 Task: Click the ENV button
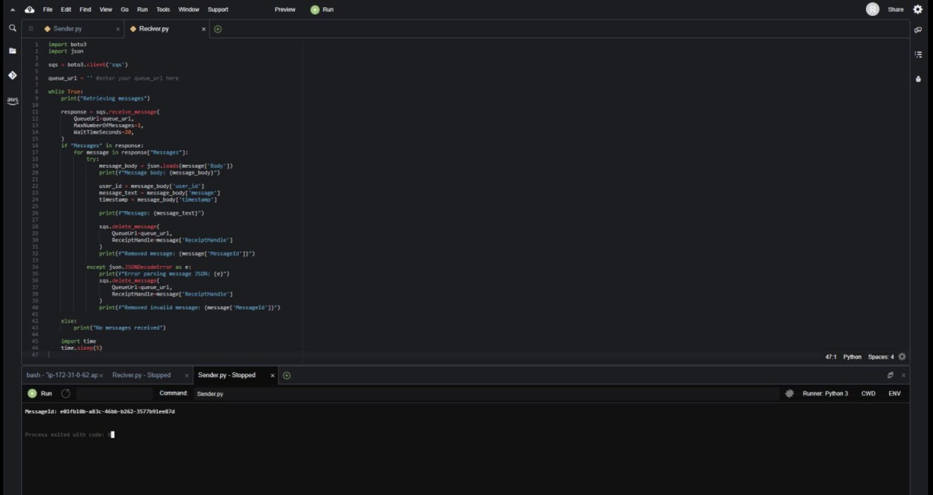tap(895, 394)
